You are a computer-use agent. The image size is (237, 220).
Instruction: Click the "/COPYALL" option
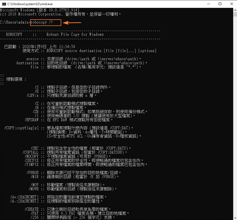coord(30,153)
